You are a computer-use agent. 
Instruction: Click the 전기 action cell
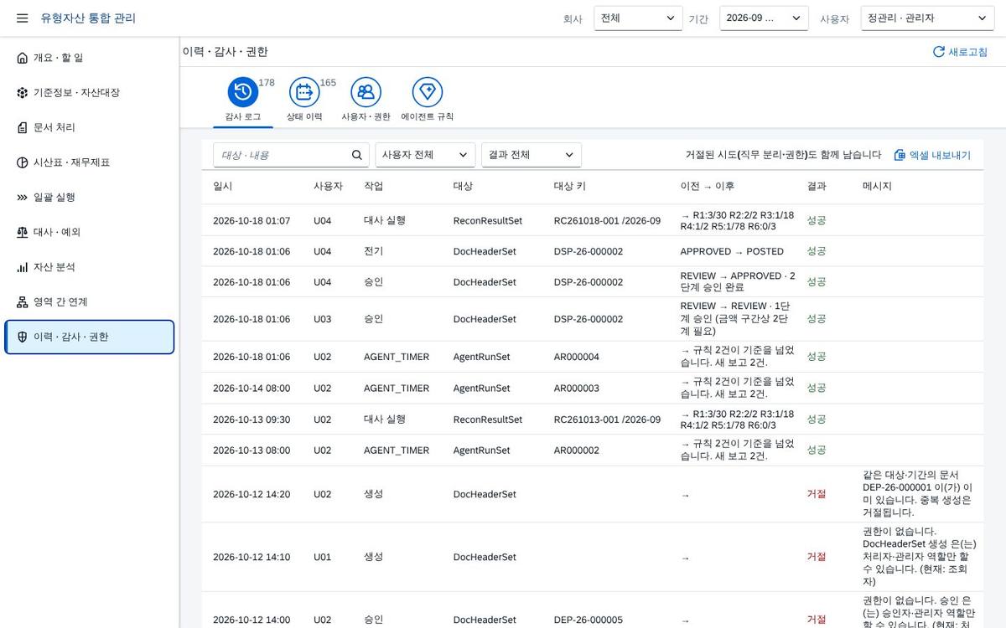pyautogui.click(x=373, y=251)
